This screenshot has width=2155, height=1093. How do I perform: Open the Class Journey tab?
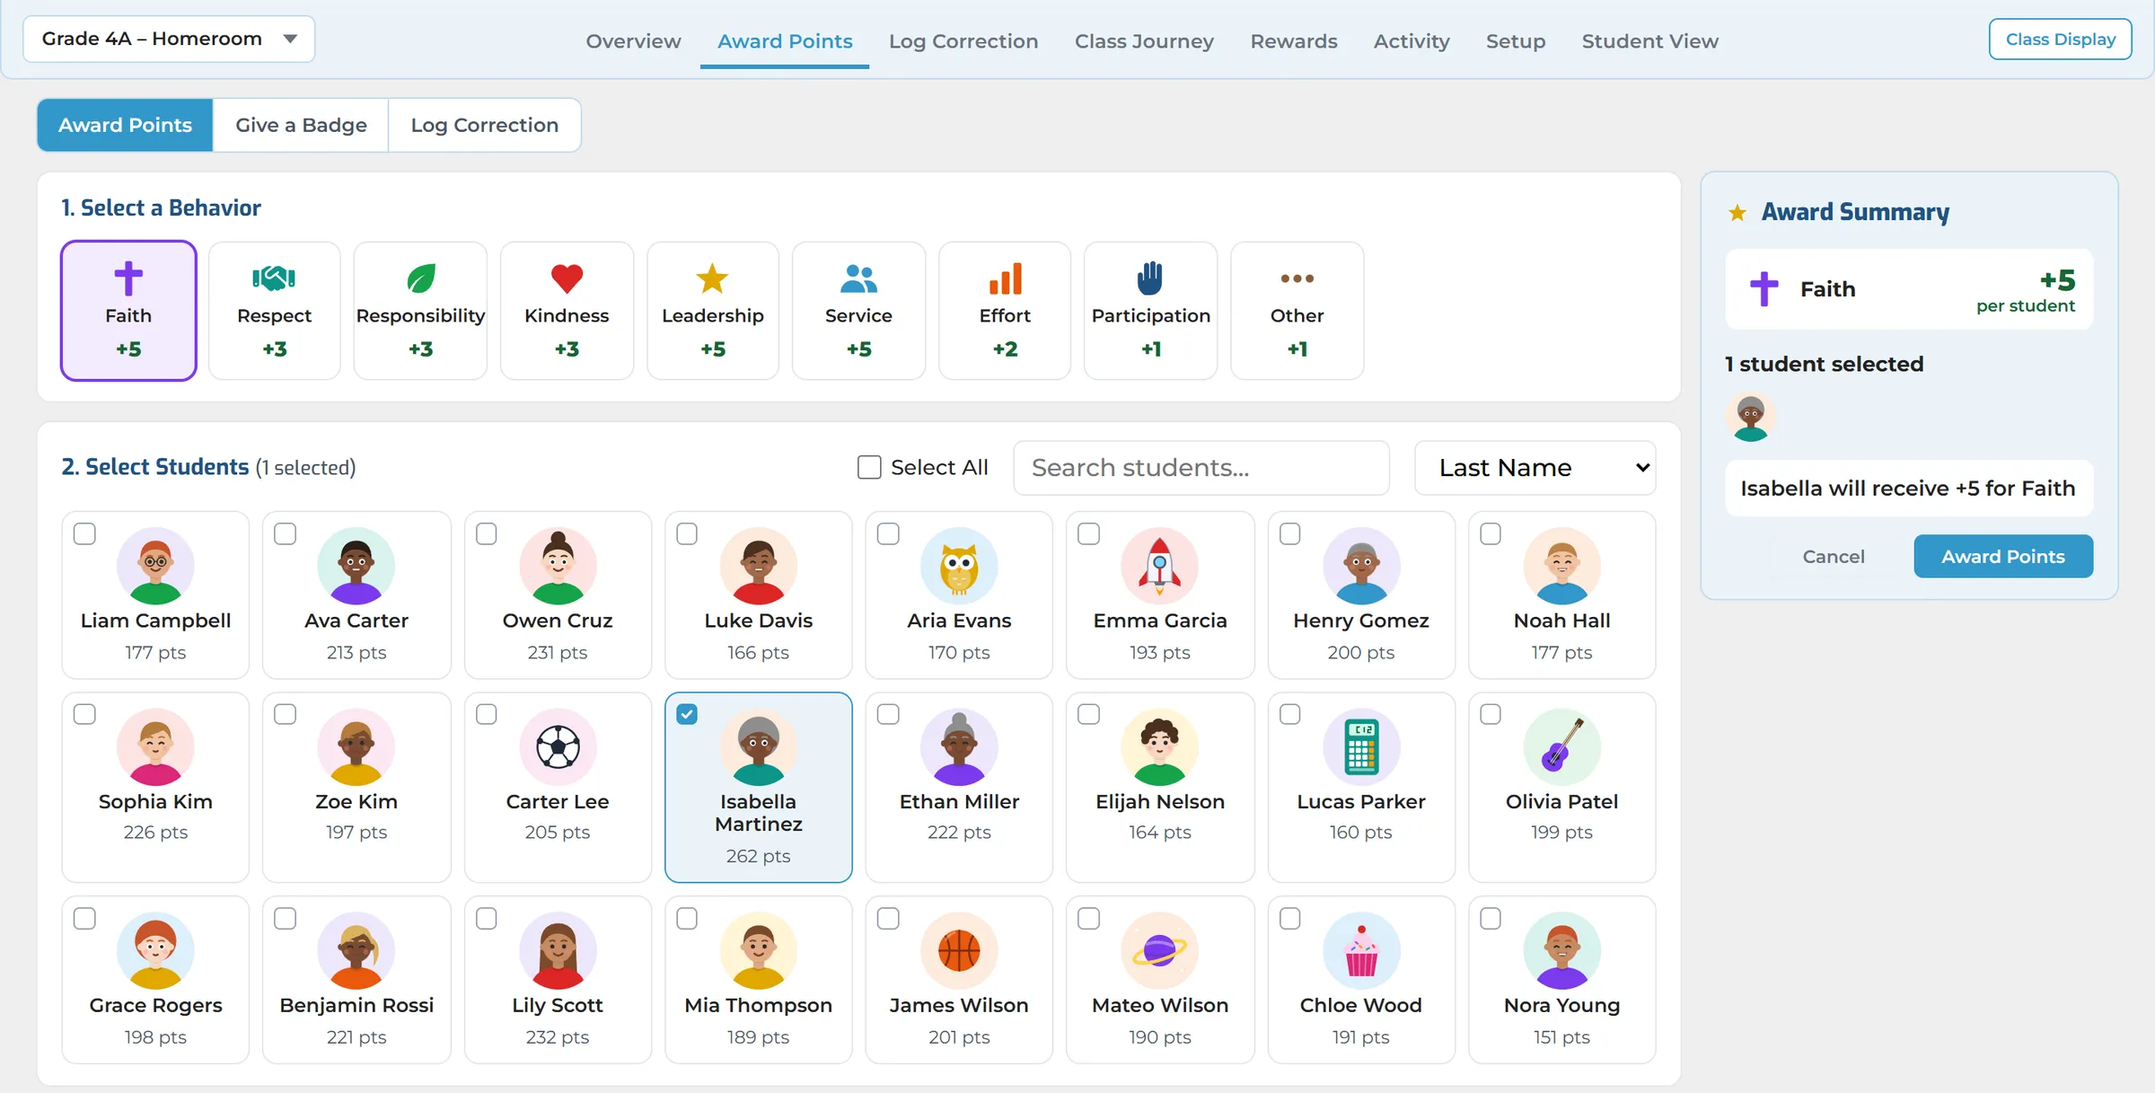tap(1144, 41)
